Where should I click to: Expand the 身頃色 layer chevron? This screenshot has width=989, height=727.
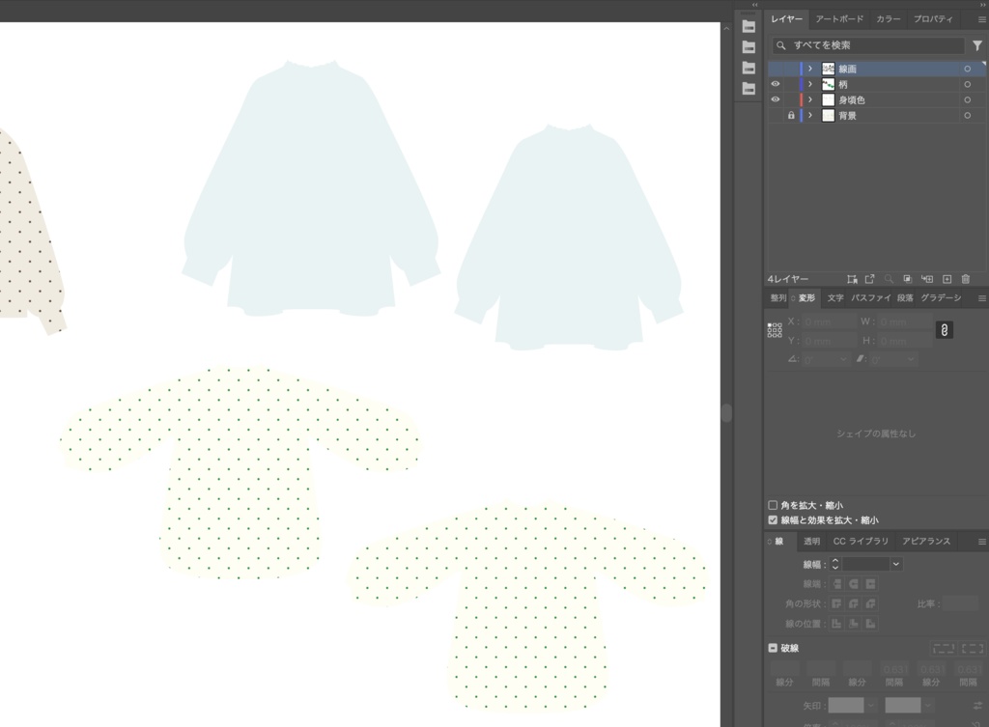click(810, 99)
